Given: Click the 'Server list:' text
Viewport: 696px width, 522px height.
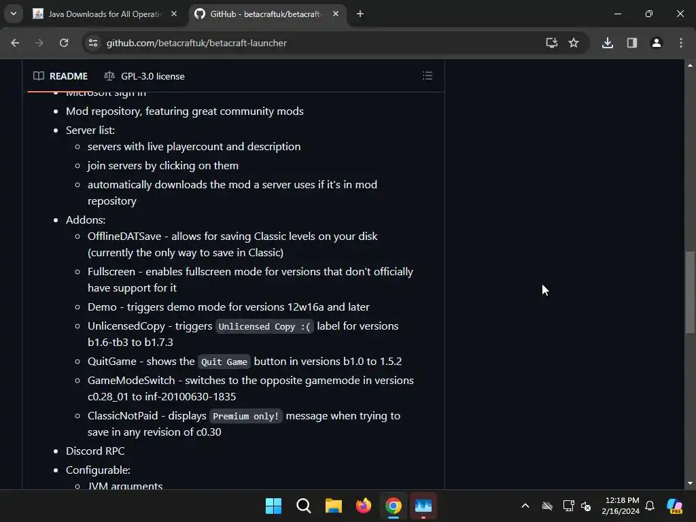Looking at the screenshot, I should (x=90, y=130).
